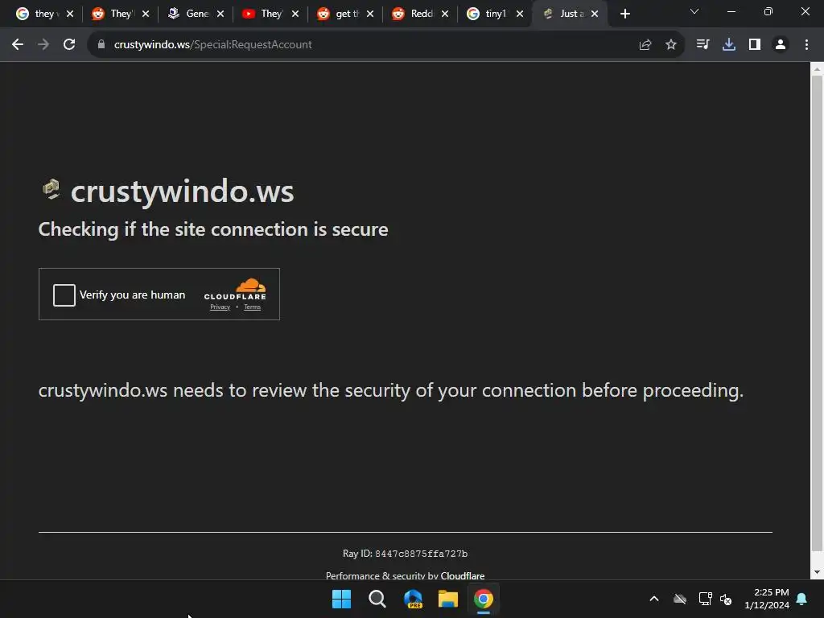Open Cloudflare Terms link in widget
The height and width of the screenshot is (618, 824).
252,307
